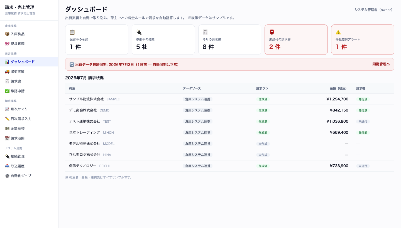The image size is (401, 228).
Task: Open the 保留中の承認 1 件 card
Action: (x=97, y=39)
